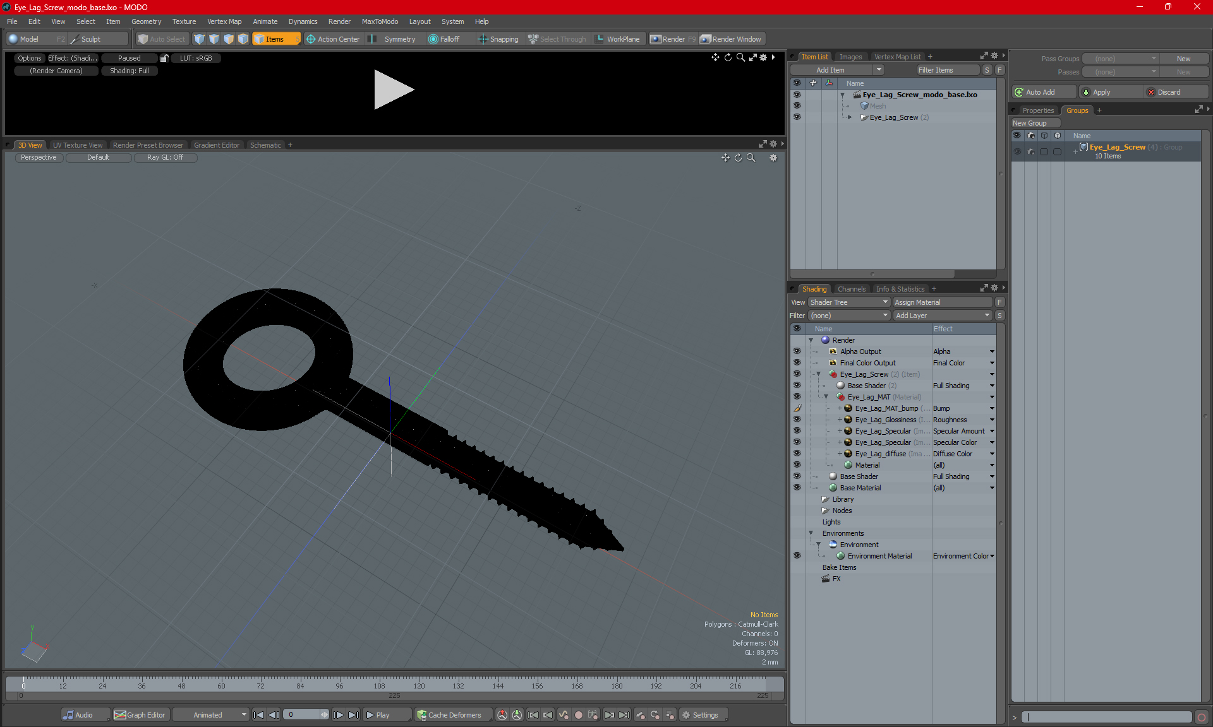Image resolution: width=1213 pixels, height=727 pixels.
Task: Toggle visibility of Eye_Lag_Glossiness layer
Action: pyautogui.click(x=797, y=420)
